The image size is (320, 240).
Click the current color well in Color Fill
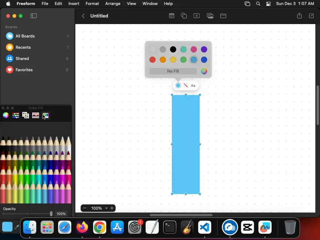tap(7, 227)
